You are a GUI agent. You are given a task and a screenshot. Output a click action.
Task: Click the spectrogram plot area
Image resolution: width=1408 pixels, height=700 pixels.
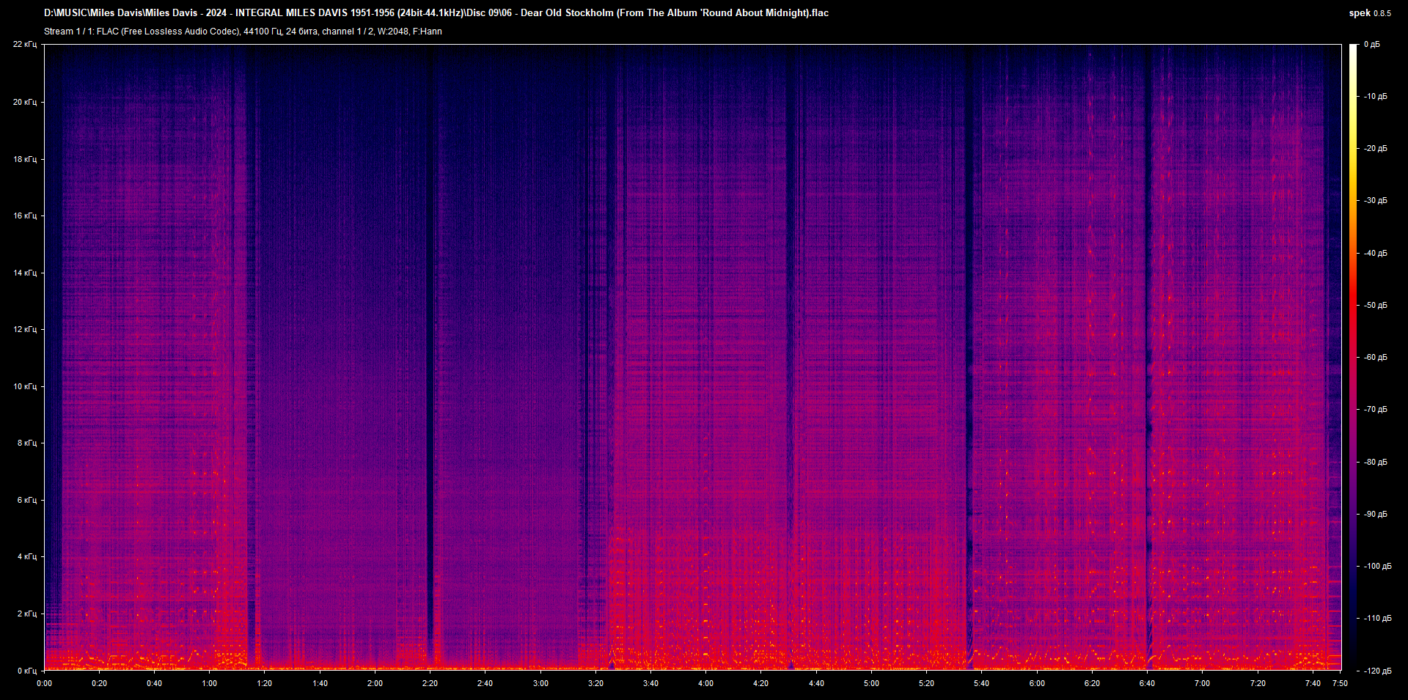(x=693, y=357)
